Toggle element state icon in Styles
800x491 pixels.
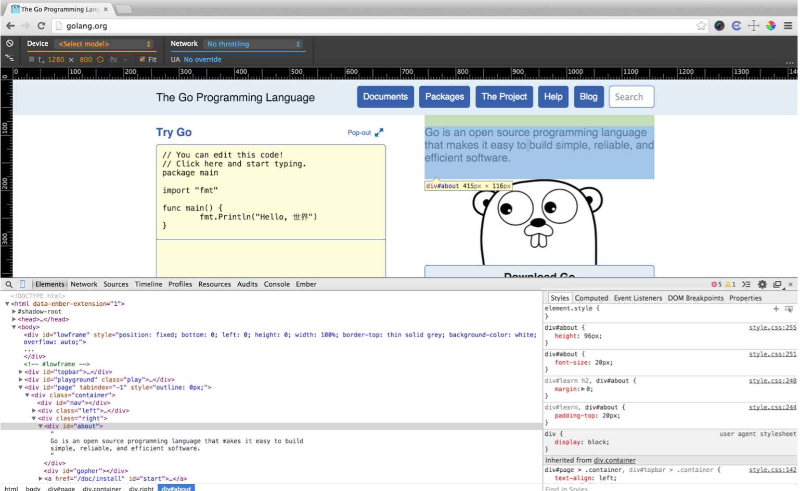(789, 309)
